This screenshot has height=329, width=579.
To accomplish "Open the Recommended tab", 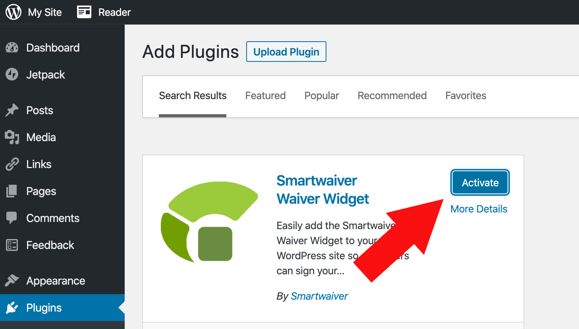I will 392,96.
